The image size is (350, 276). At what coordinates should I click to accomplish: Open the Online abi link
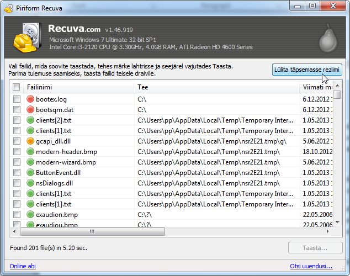click(23, 266)
